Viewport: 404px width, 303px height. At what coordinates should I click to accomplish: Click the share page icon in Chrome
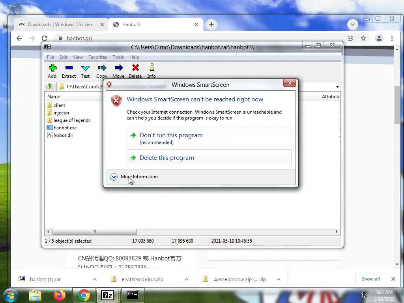click(350, 38)
